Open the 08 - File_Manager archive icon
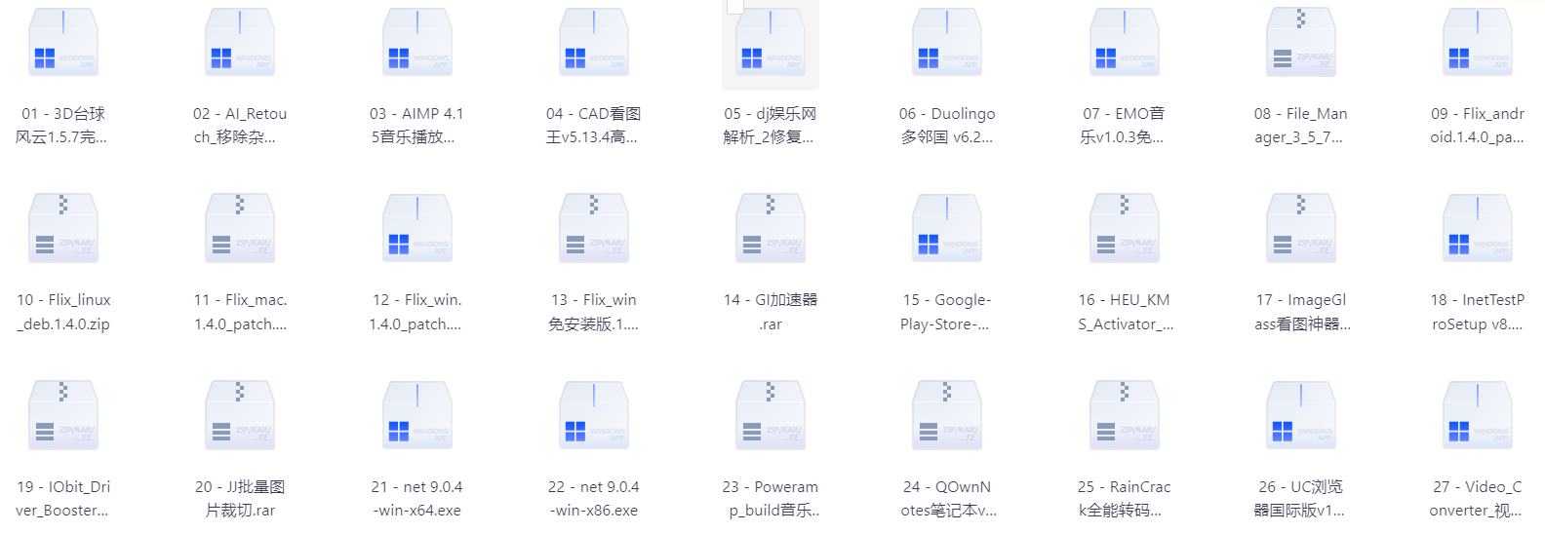 coord(1300,44)
